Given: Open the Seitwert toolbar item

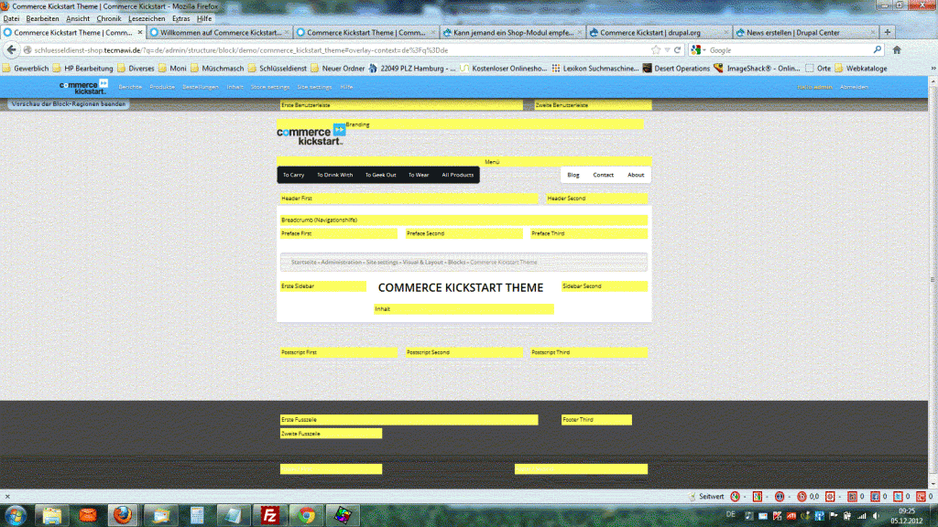Looking at the screenshot, I should (x=705, y=496).
